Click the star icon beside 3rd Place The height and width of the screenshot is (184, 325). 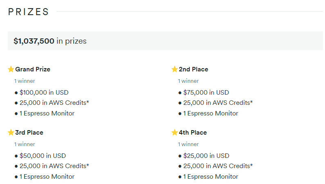[11, 133]
